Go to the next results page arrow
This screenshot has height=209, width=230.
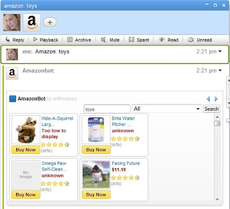216,99
